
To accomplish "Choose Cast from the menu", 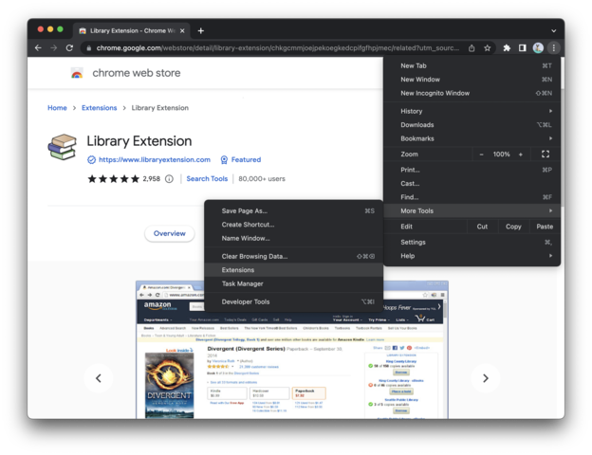I will click(x=472, y=183).
